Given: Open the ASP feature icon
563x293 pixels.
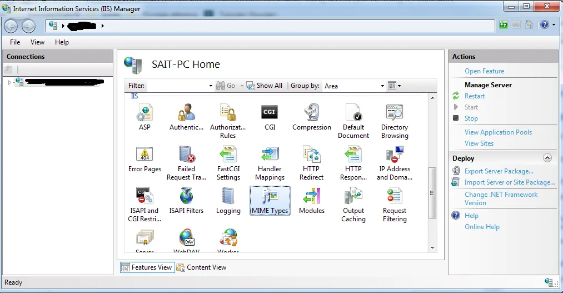Looking at the screenshot, I should pyautogui.click(x=145, y=117).
